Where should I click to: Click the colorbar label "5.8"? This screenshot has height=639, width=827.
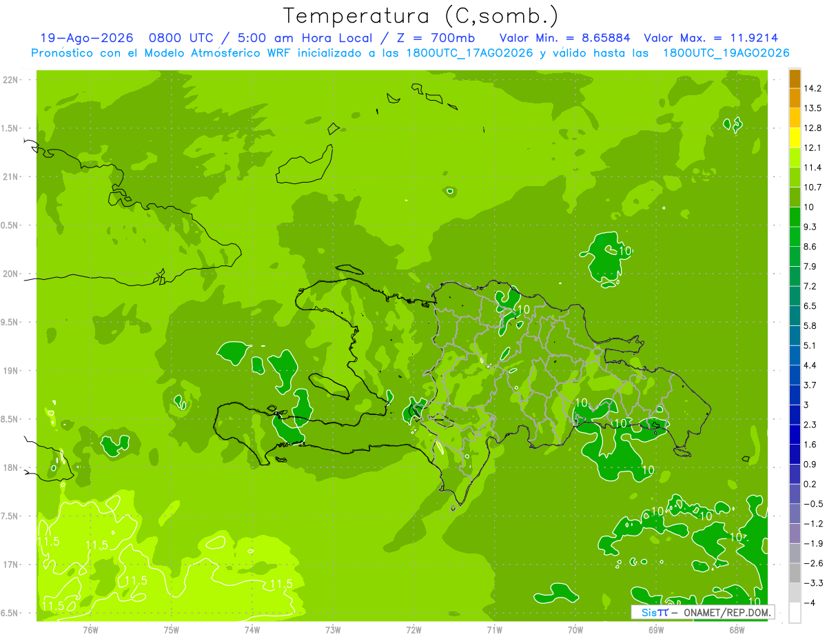pyautogui.click(x=810, y=325)
